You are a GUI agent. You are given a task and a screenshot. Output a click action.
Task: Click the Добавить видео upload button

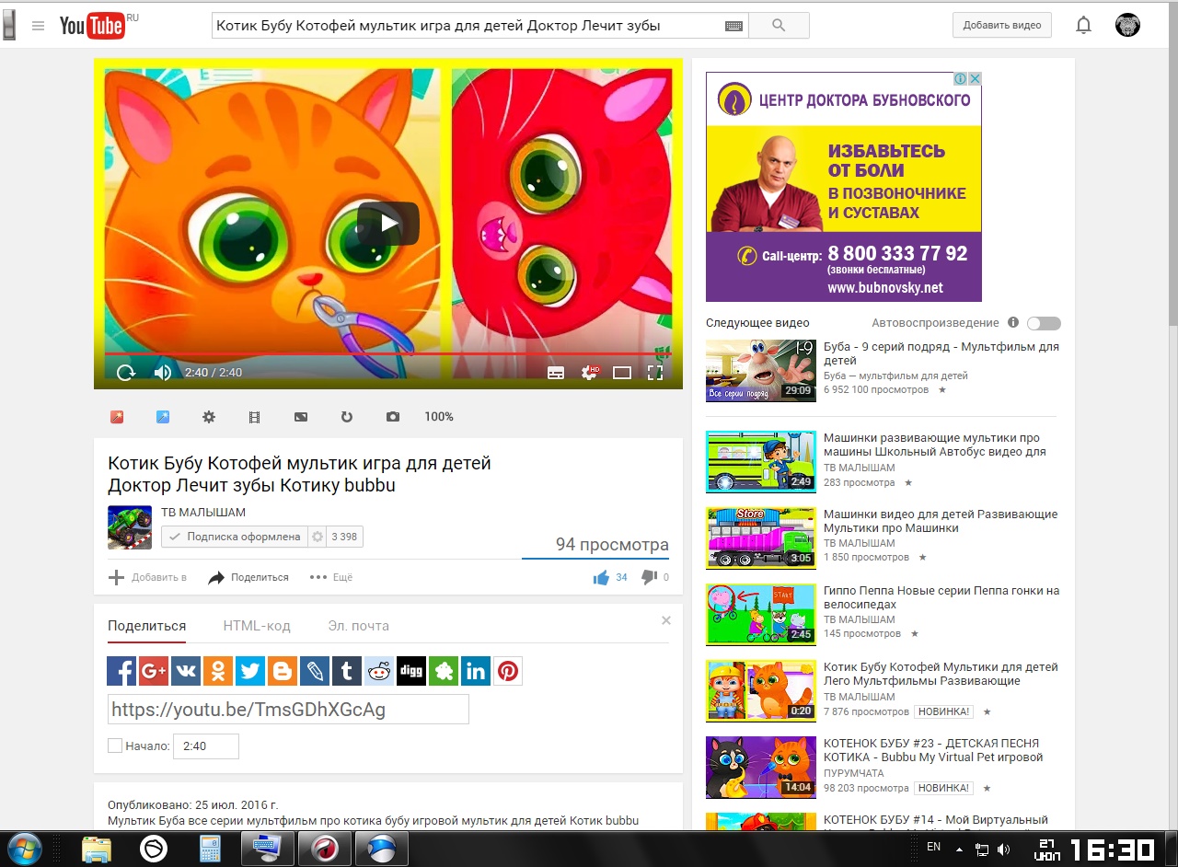coord(1002,26)
